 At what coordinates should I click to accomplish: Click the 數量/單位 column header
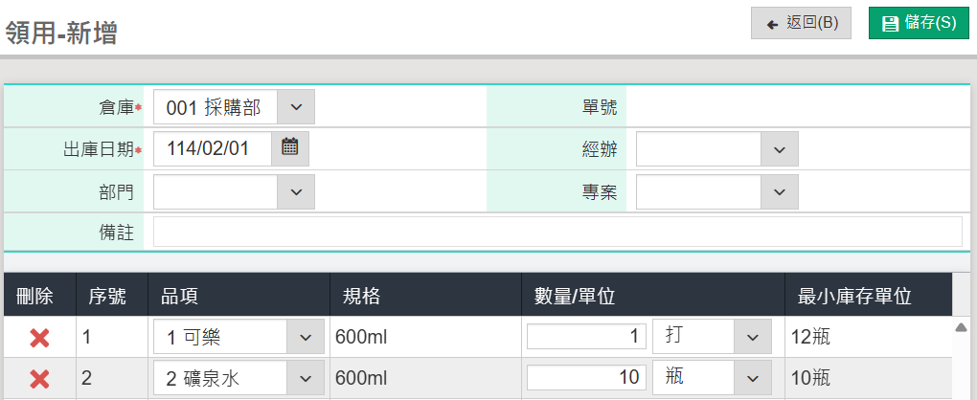point(574,297)
